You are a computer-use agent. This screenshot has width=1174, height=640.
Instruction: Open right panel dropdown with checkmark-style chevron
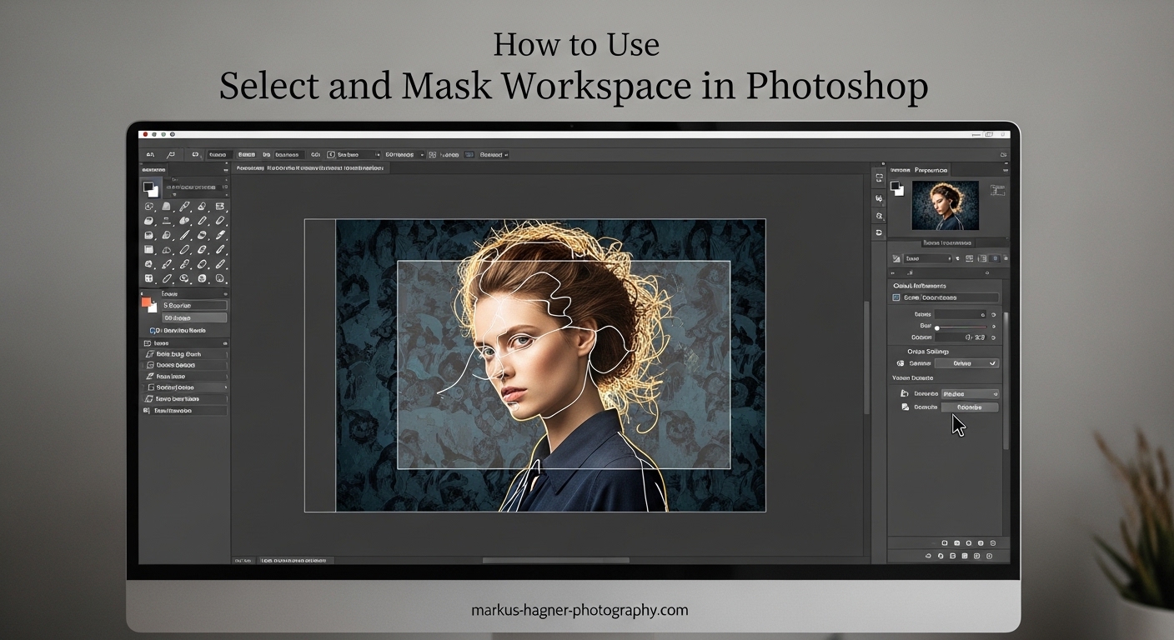coord(966,363)
